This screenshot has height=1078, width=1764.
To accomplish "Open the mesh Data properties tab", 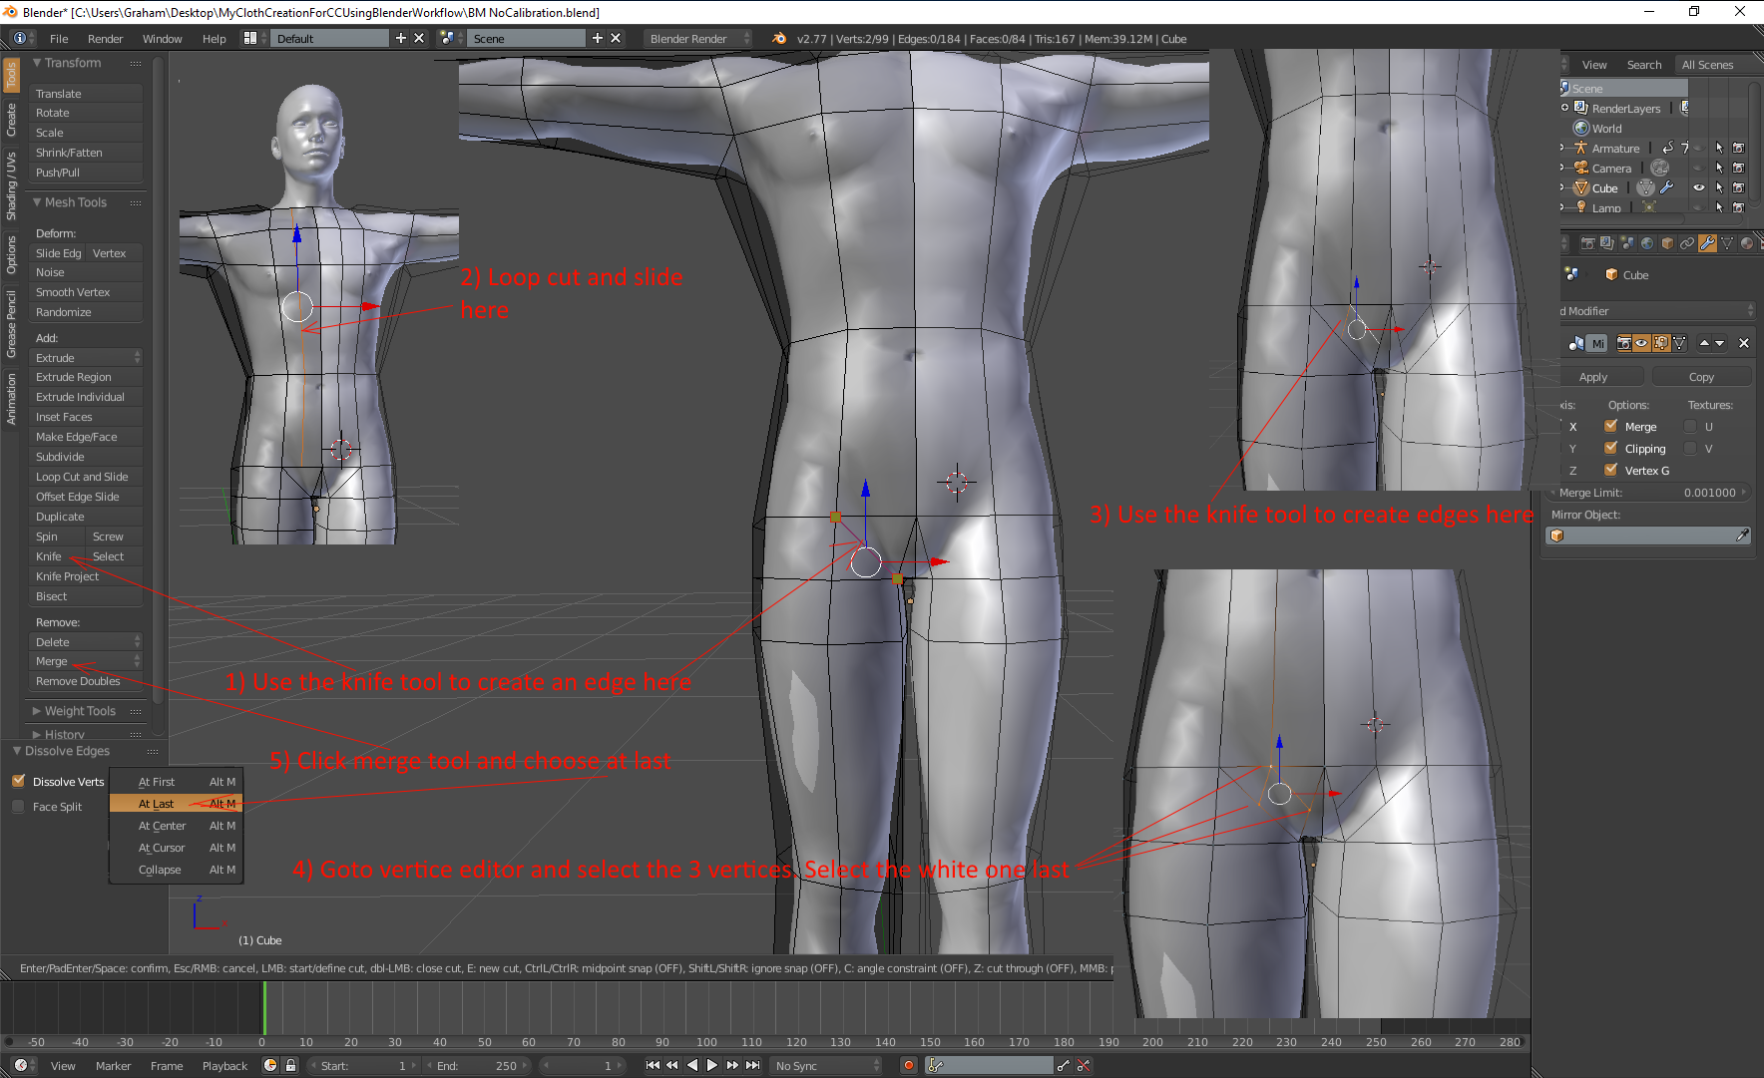I will pos(1727,243).
